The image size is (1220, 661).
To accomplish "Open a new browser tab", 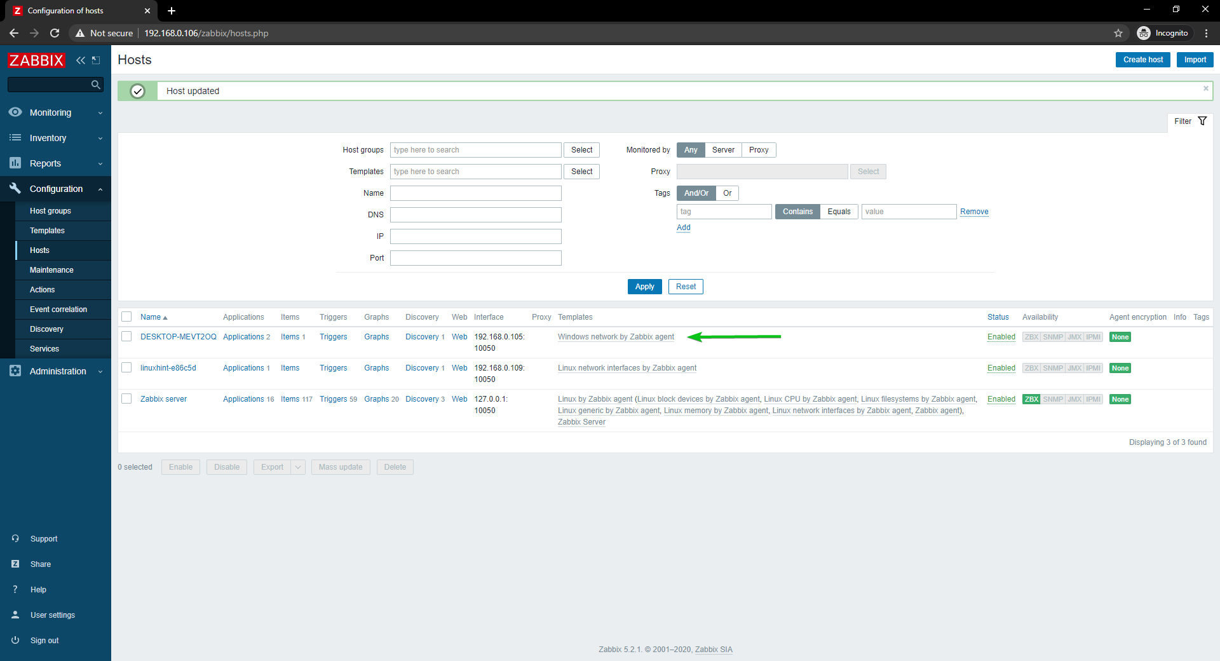I will [x=172, y=11].
